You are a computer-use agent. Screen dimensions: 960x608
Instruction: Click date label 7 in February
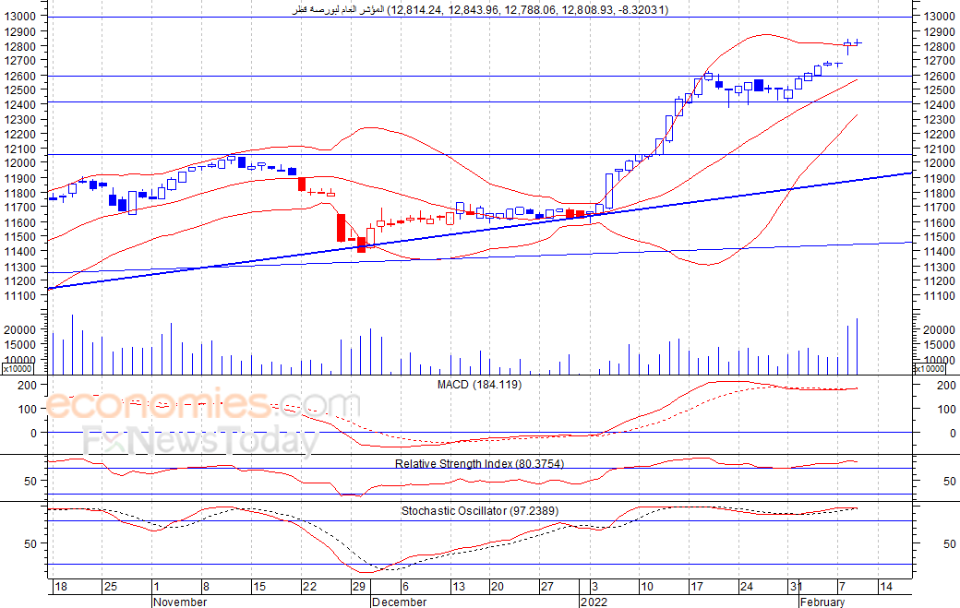[x=843, y=587]
